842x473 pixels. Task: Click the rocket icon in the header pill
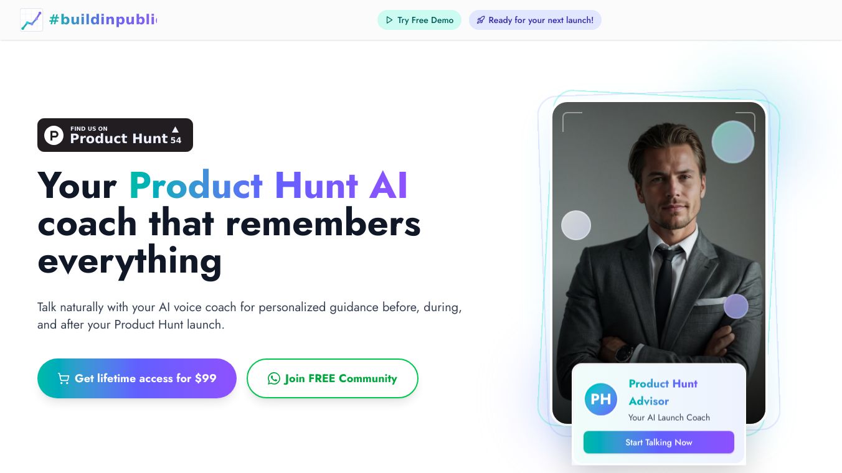point(481,20)
